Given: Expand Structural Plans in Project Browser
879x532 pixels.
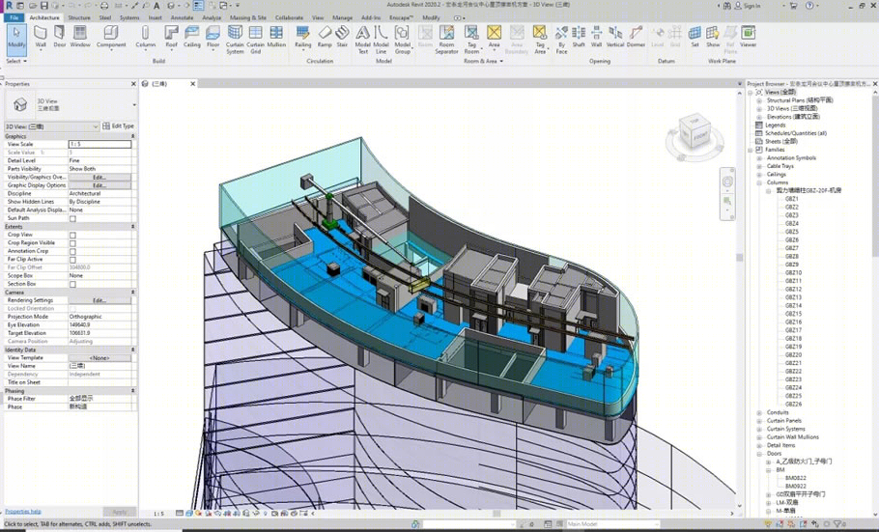Looking at the screenshot, I should pos(759,100).
